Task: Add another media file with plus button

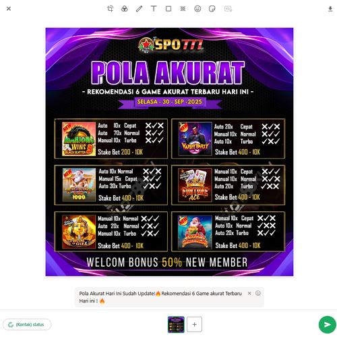Action: coord(195,324)
